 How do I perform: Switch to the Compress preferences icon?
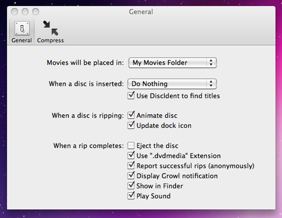click(x=51, y=28)
